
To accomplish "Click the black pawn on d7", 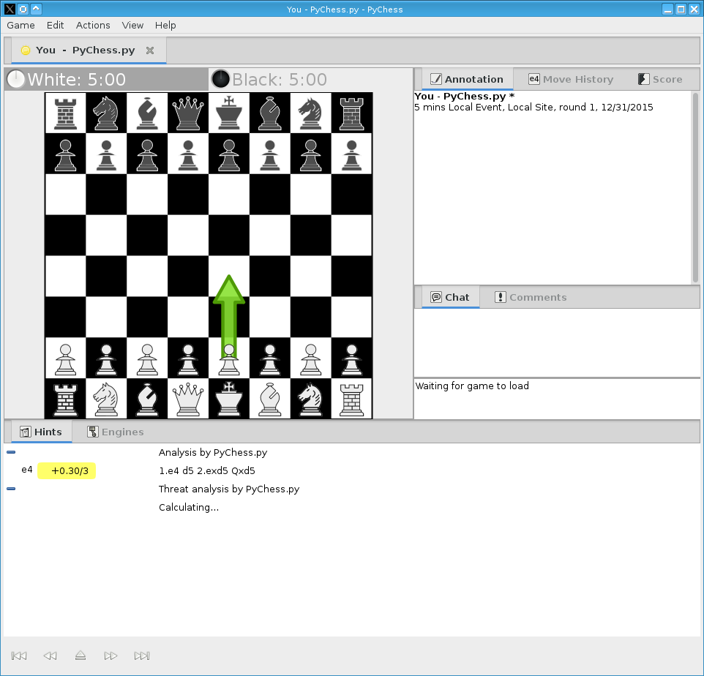I will (188, 154).
